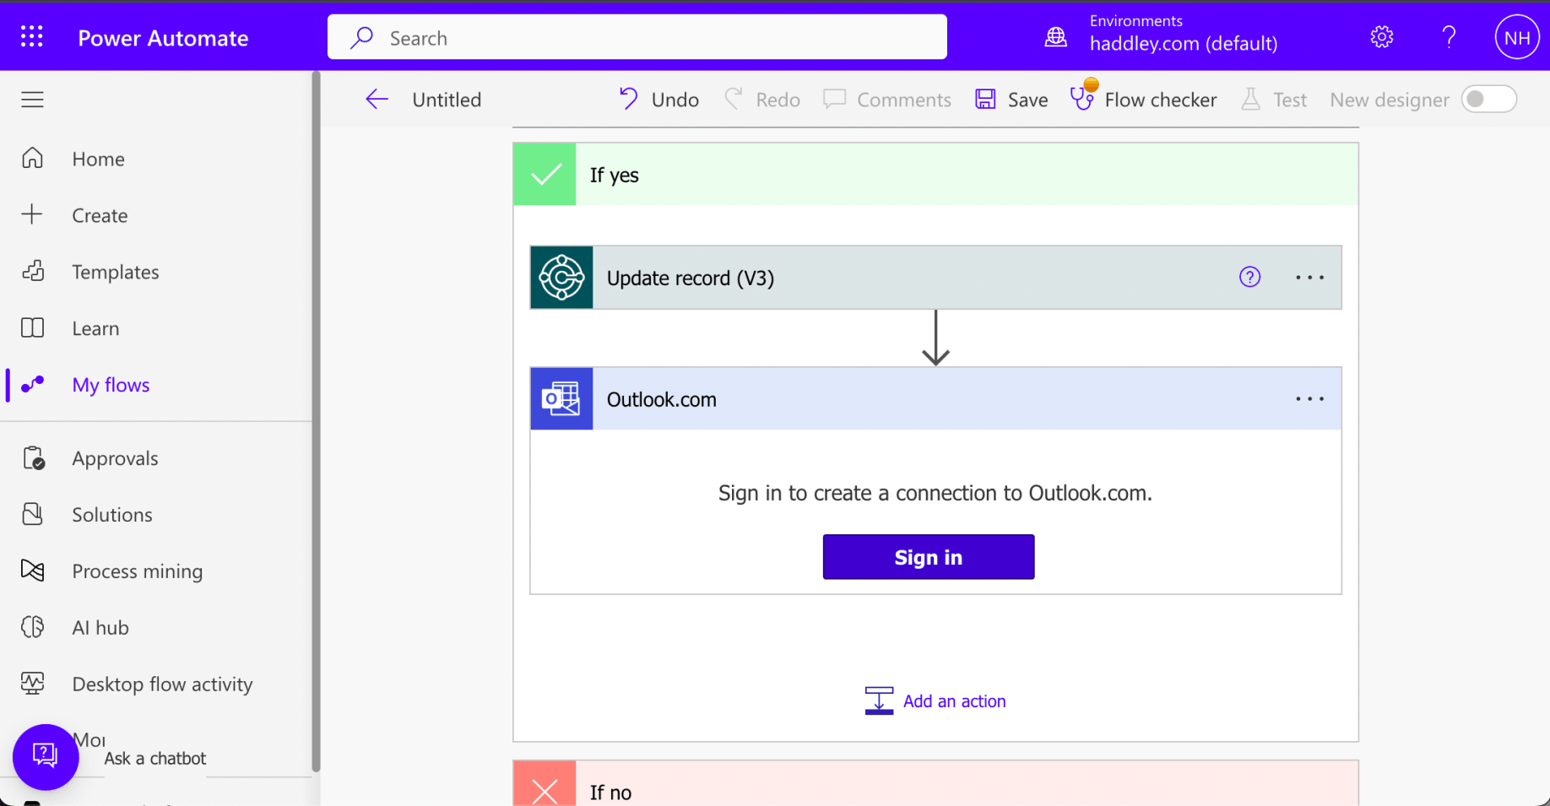Click the search magnifier icon
Image resolution: width=1550 pixels, height=806 pixels.
point(362,37)
